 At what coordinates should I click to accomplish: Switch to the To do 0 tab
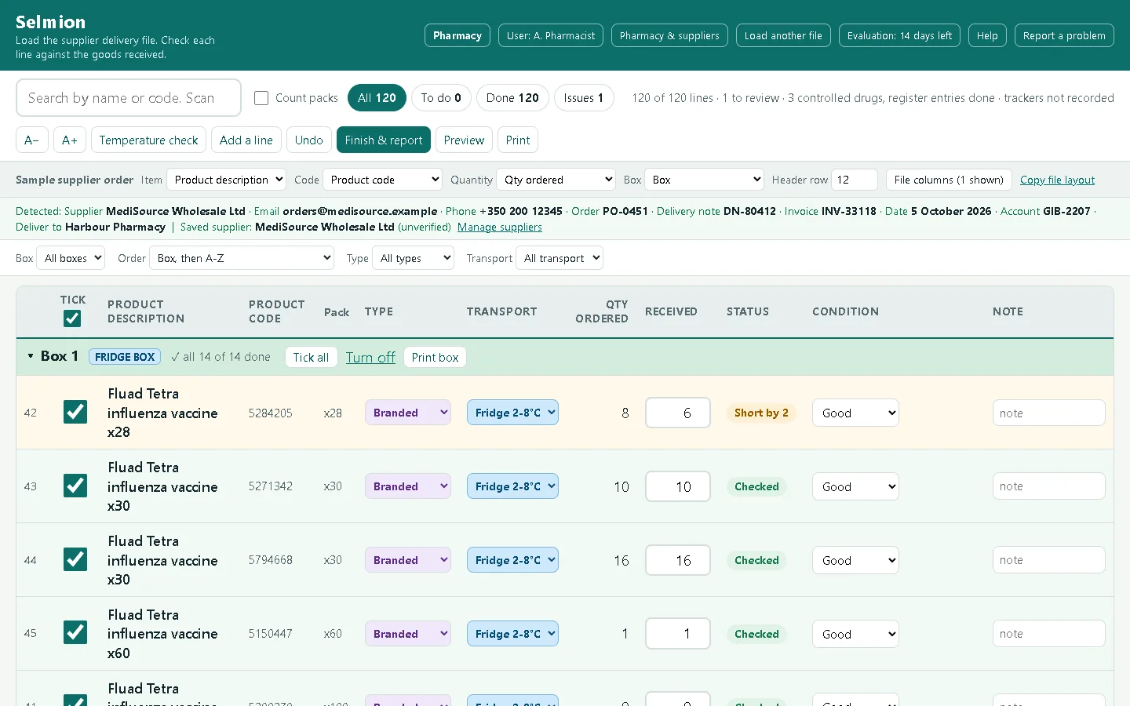[441, 98]
